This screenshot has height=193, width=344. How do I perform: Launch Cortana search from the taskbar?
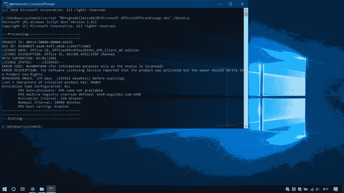click(13, 189)
